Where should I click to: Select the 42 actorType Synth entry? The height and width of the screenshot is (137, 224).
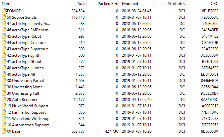pyautogui.click(x=110, y=55)
